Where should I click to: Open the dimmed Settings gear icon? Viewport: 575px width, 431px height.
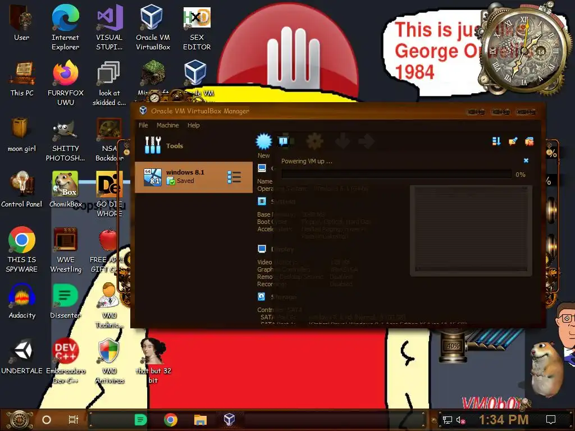click(314, 141)
